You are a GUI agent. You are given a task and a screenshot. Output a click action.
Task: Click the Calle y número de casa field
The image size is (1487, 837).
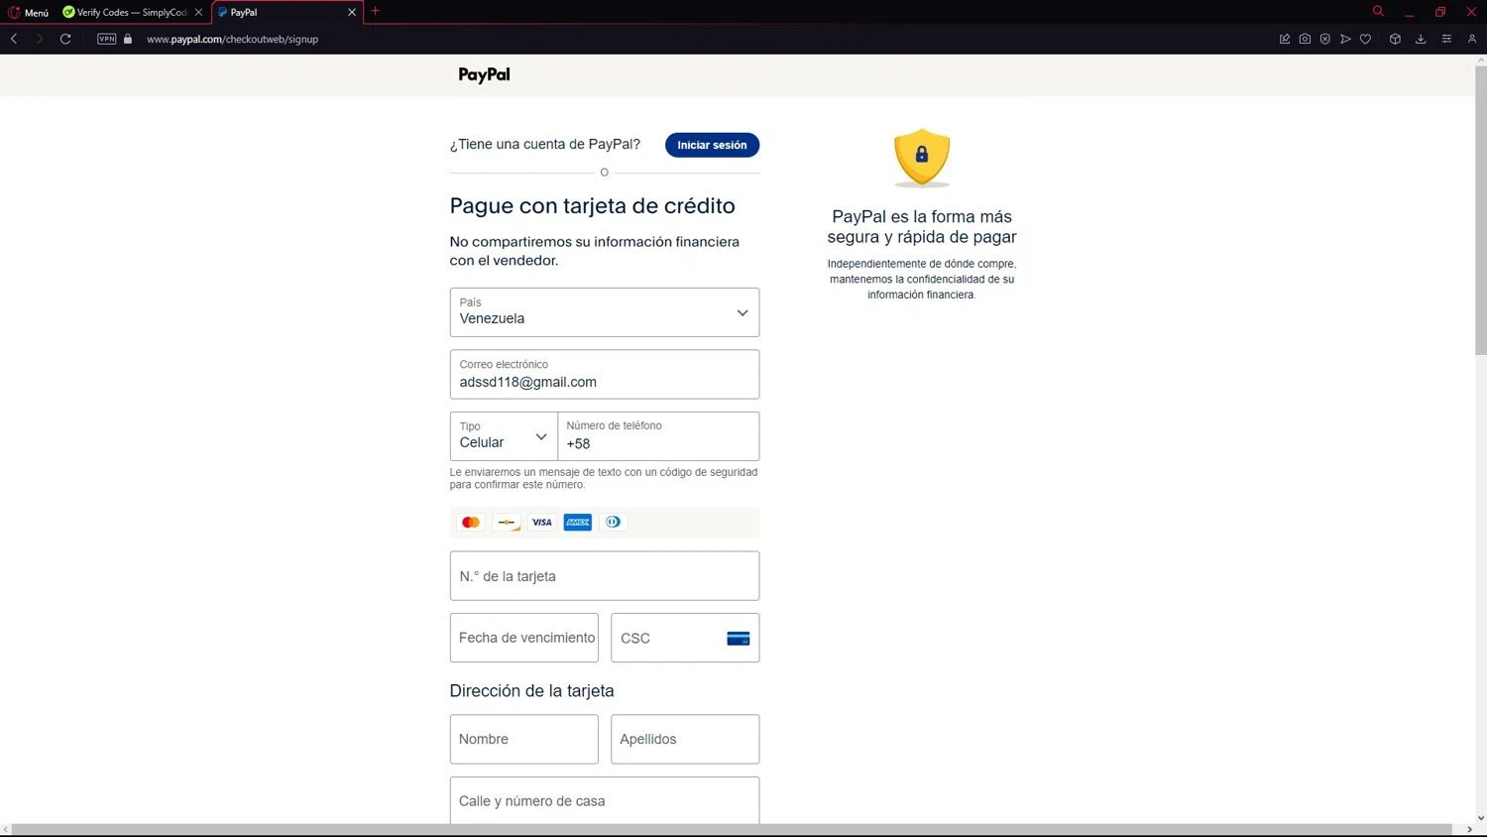[x=605, y=800]
